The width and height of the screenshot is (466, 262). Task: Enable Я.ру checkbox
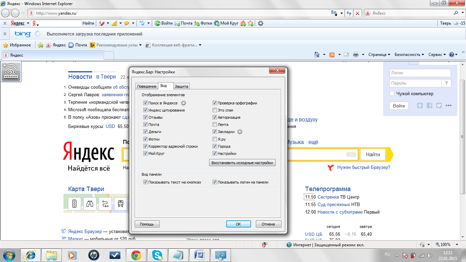click(215, 139)
